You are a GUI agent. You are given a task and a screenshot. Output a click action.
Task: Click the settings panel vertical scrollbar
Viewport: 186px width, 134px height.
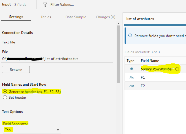pyautogui.click(x=118, y=52)
